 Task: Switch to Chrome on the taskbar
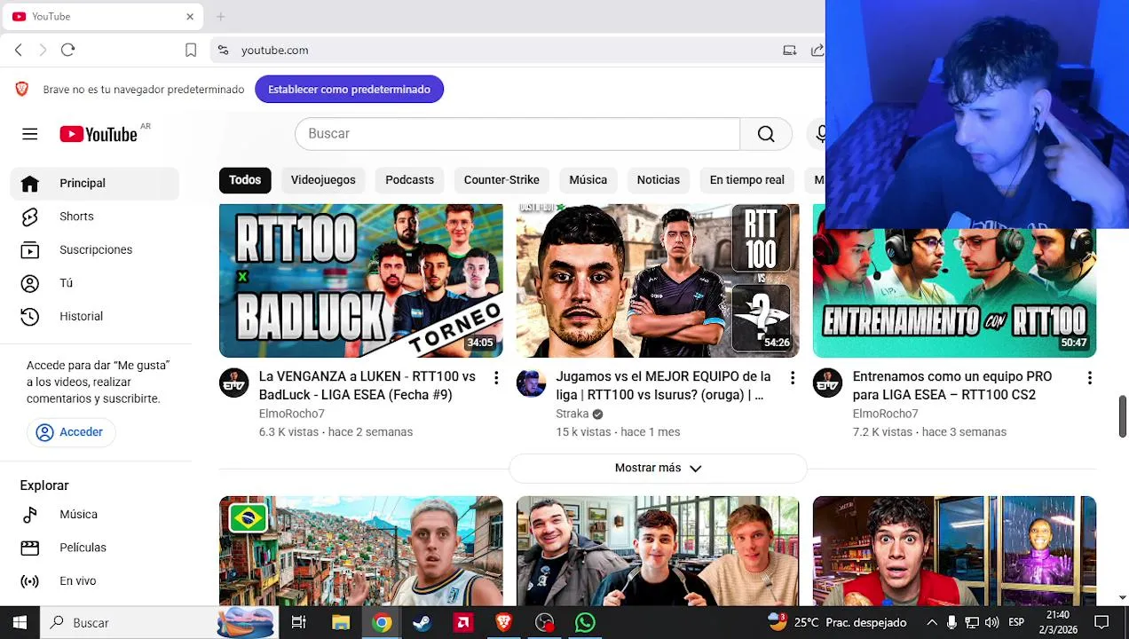382,622
